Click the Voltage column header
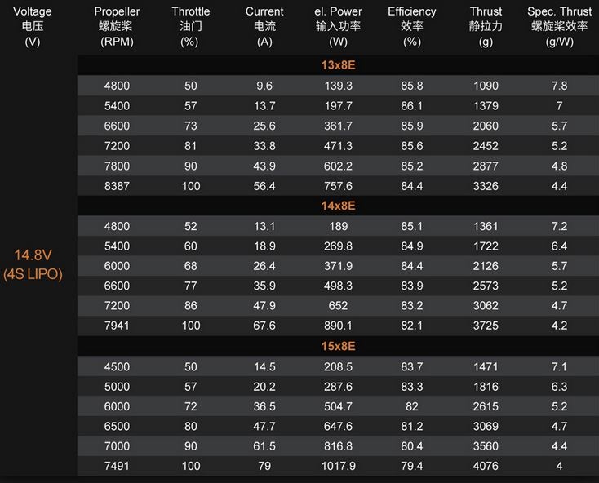 tap(33, 26)
